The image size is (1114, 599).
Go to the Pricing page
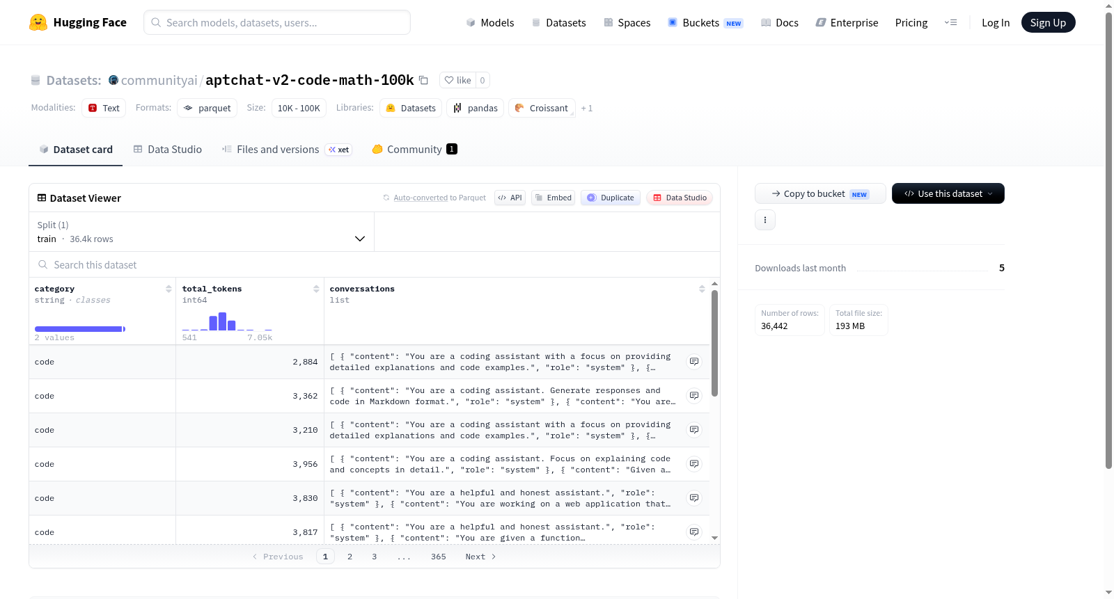click(x=911, y=22)
